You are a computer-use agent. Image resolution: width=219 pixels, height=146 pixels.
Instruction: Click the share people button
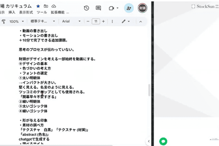129,8
